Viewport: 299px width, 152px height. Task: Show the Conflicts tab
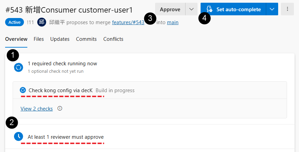click(x=113, y=39)
